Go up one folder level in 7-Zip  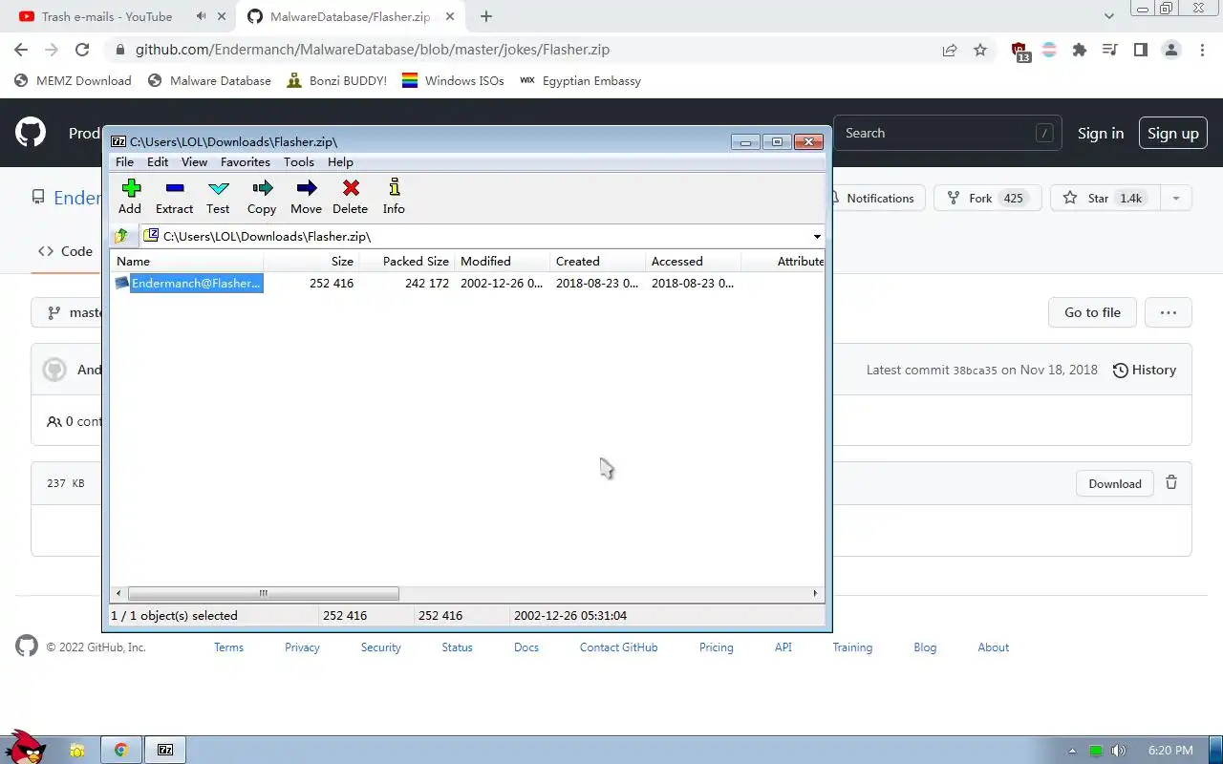[x=121, y=236]
